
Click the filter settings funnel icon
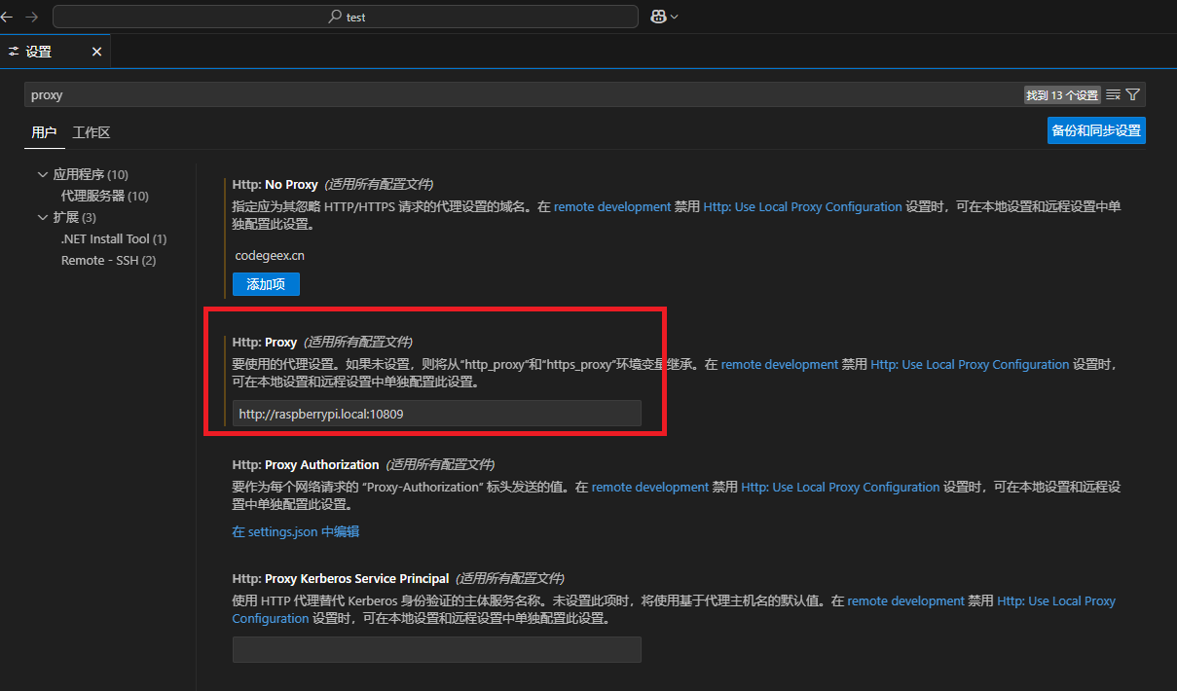1132,94
